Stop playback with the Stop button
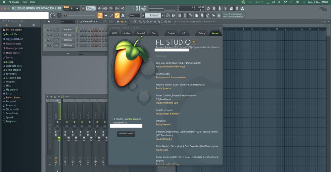 (77, 9)
